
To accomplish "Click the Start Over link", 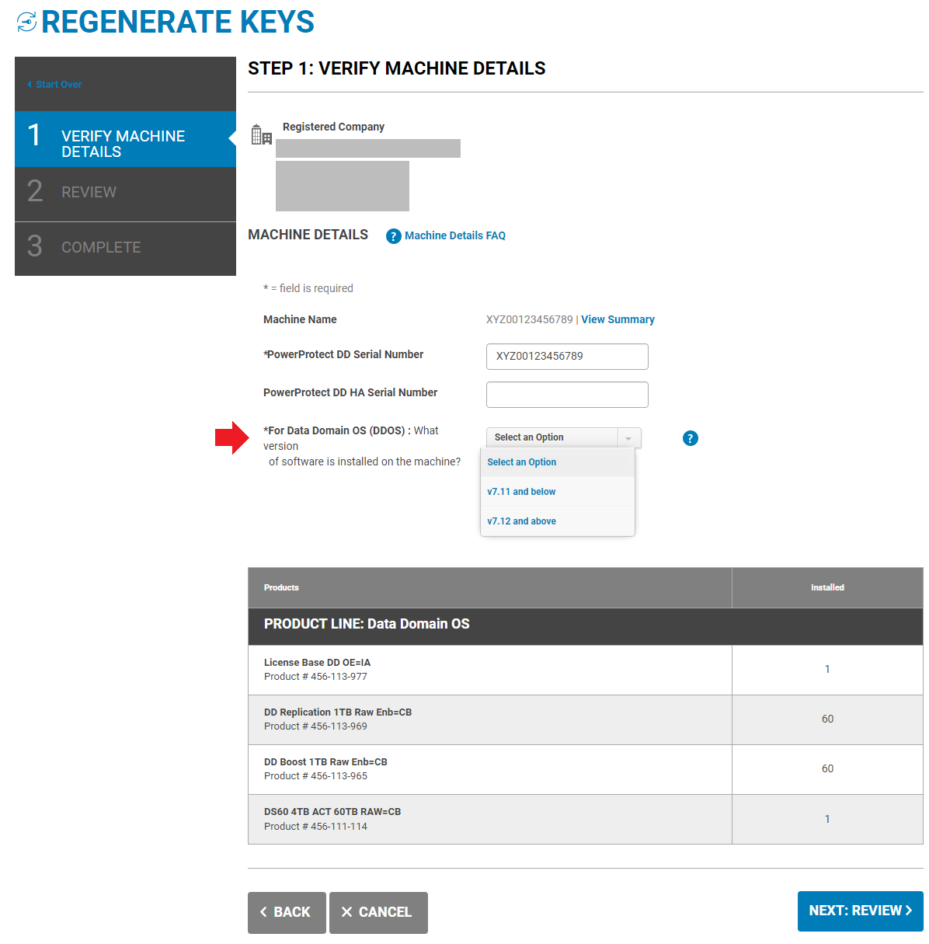I will coord(57,84).
